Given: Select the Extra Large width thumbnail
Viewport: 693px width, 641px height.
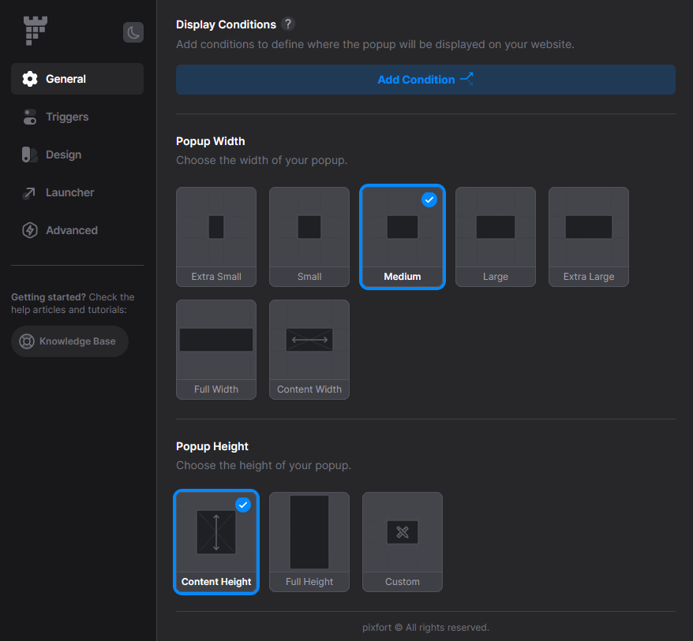Looking at the screenshot, I should (588, 237).
